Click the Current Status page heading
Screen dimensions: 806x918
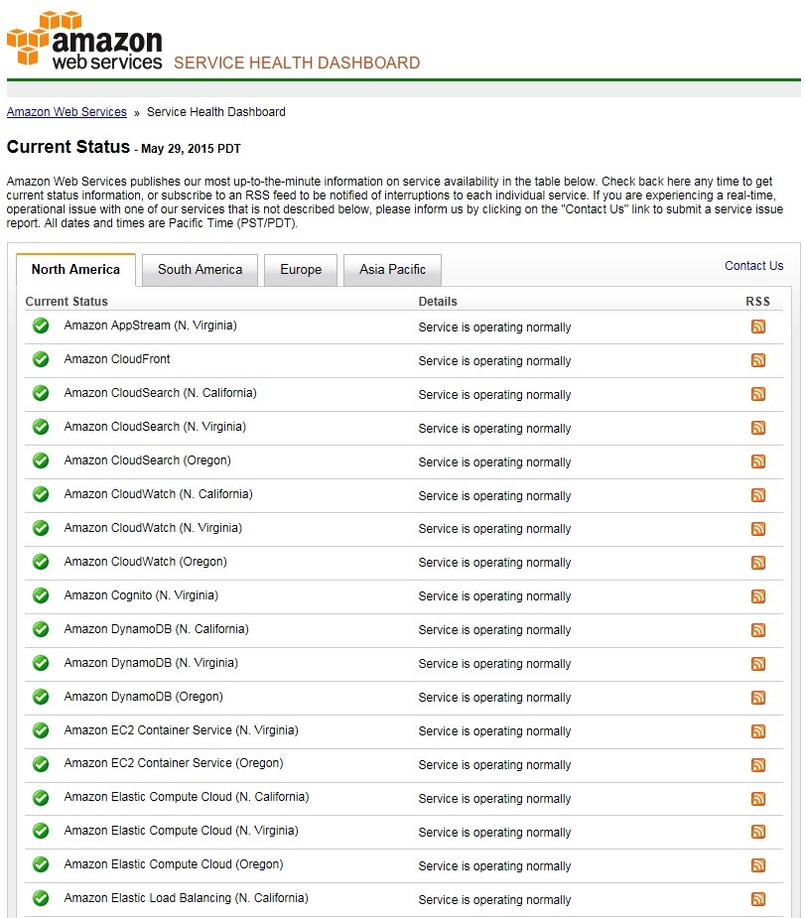click(x=67, y=146)
